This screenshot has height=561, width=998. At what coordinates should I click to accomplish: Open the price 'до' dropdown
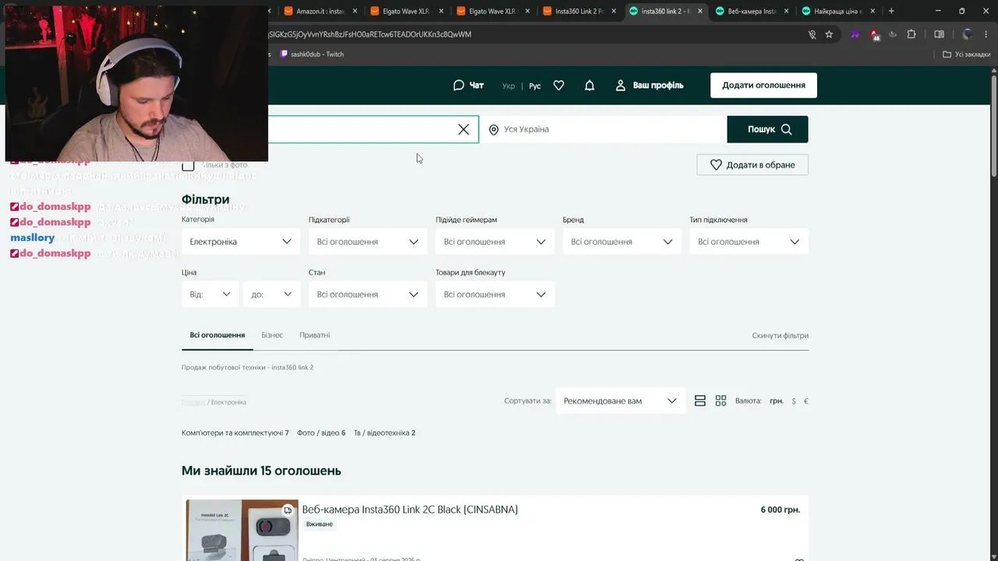click(x=271, y=295)
